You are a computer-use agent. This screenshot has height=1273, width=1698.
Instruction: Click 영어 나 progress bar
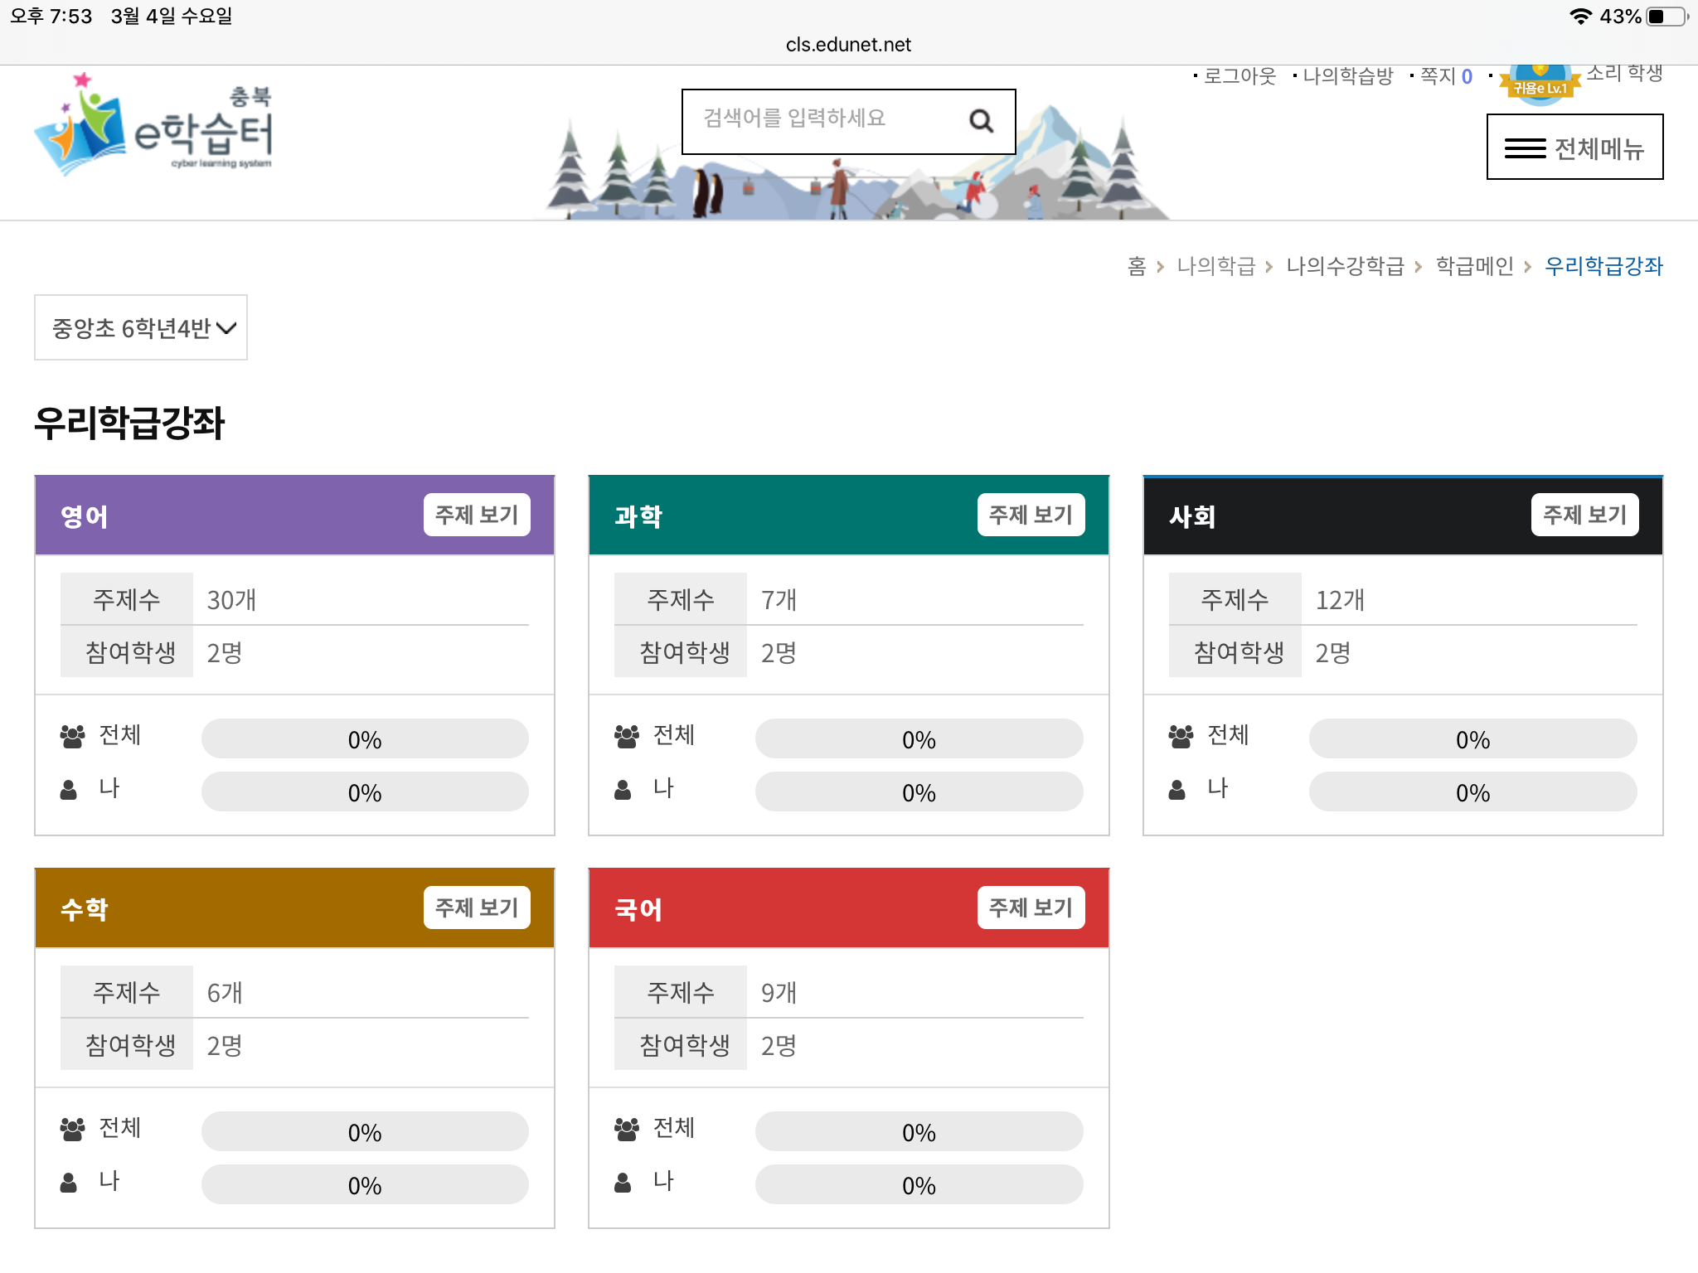pos(365,791)
